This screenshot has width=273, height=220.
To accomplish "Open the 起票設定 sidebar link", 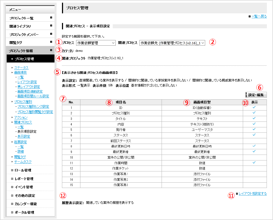I will (21, 142).
